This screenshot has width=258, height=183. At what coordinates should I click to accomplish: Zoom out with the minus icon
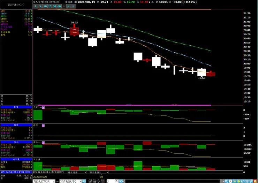tap(235, 181)
